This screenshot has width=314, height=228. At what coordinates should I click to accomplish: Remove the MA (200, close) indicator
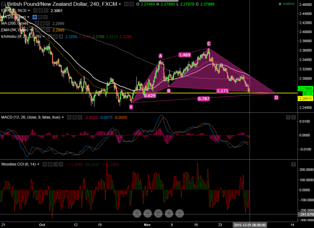47,24
